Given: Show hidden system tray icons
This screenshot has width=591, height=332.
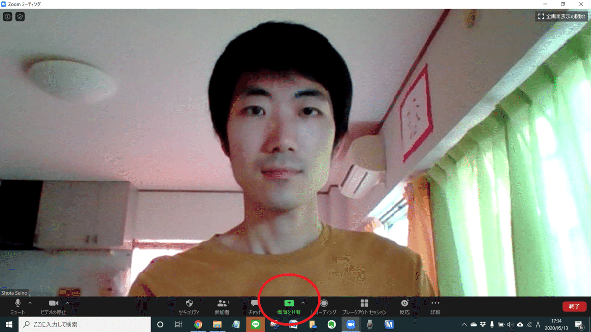Looking at the screenshot, I should coord(464,324).
